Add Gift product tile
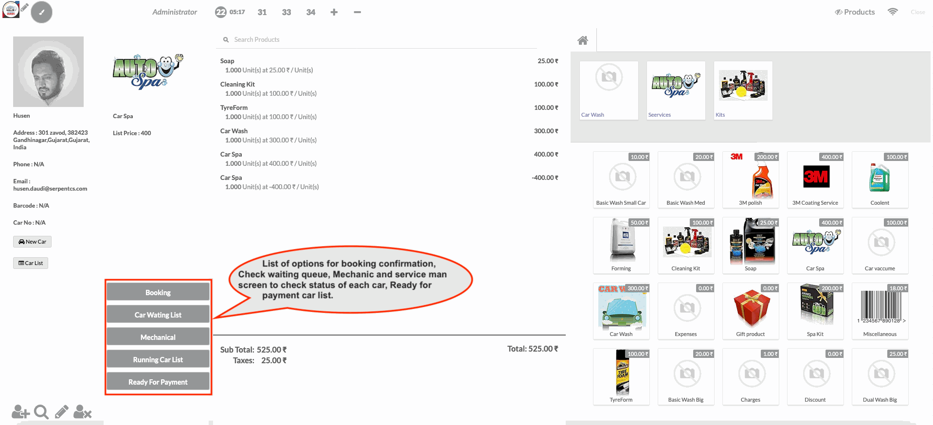933x425 pixels. point(751,311)
